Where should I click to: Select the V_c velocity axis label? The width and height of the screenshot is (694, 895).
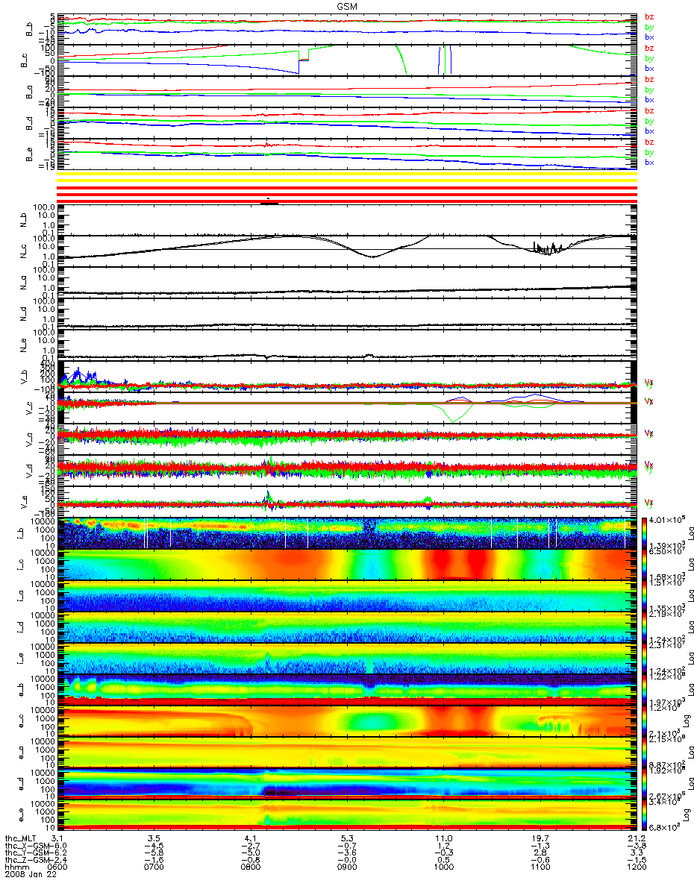pos(30,409)
